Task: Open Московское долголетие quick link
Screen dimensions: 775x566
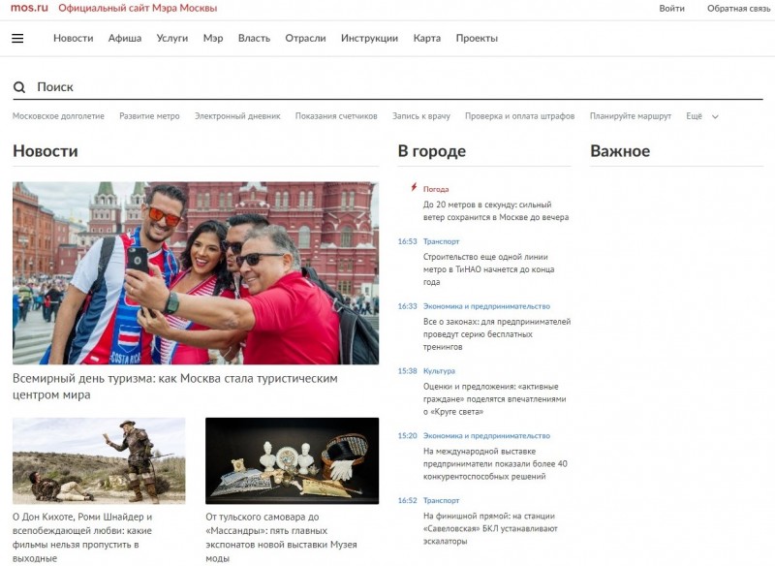Action: click(58, 116)
